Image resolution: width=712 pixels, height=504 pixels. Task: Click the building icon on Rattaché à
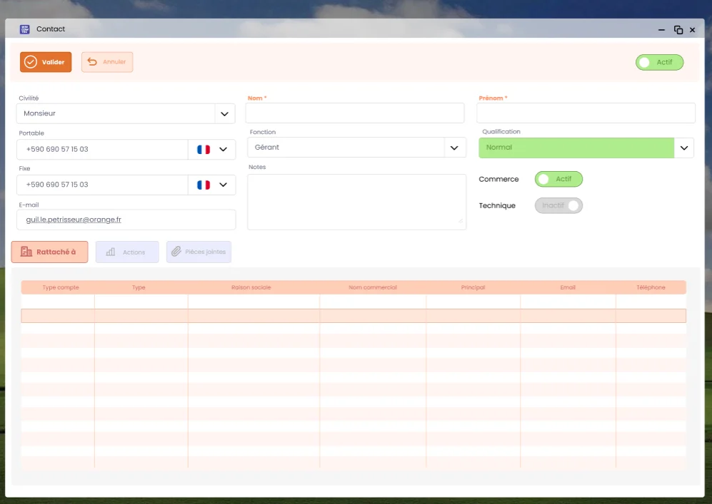coord(26,252)
